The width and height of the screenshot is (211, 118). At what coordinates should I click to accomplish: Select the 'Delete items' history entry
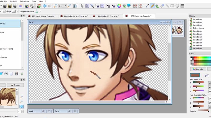click(x=198, y=28)
